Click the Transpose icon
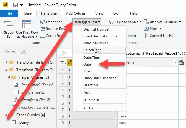This screenshot has height=128, width=186. coord(42,22)
